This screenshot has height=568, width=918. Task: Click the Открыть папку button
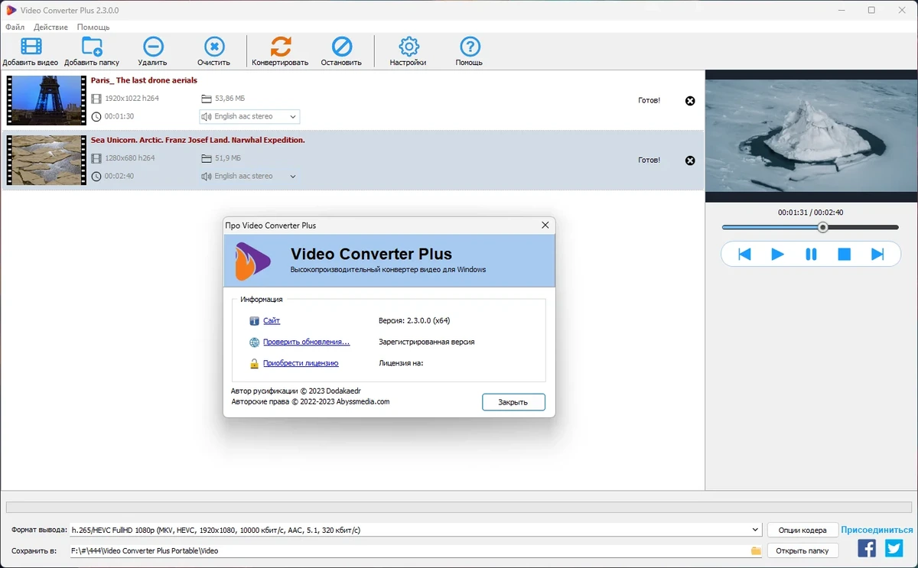(x=802, y=550)
